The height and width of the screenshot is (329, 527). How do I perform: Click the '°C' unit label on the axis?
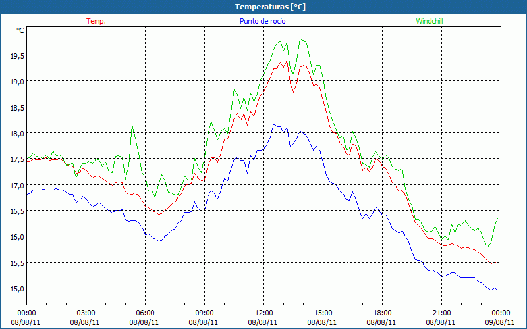point(20,30)
